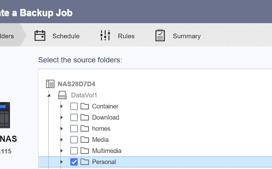Open the Rules step tab
The height and width of the screenshot is (169, 272).
(x=118, y=36)
